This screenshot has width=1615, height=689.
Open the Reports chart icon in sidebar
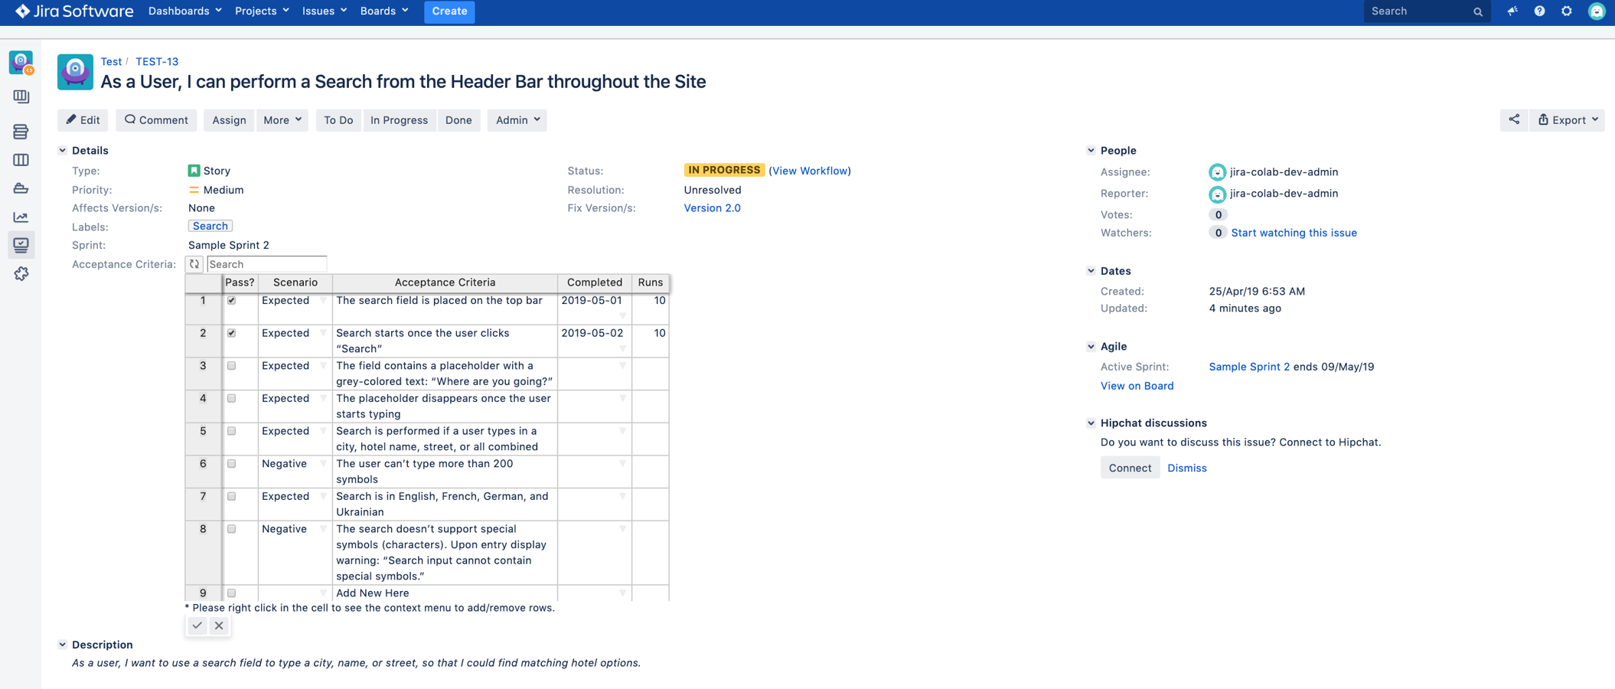click(21, 217)
